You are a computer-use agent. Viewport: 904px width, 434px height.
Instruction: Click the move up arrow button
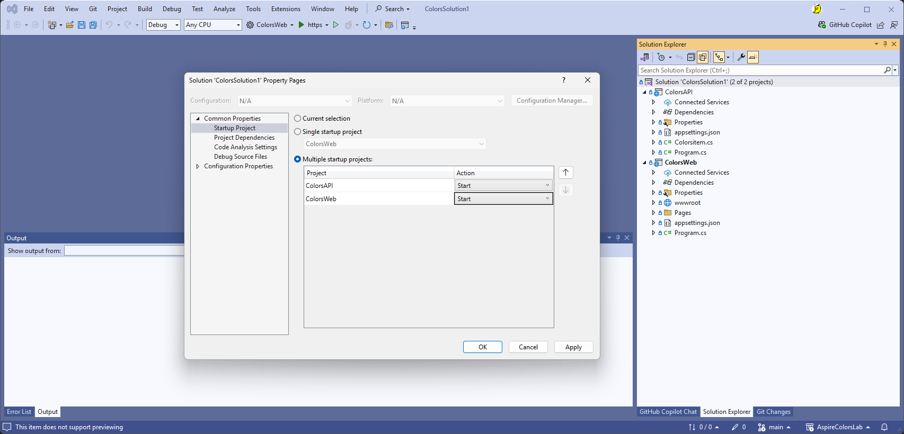coord(565,173)
